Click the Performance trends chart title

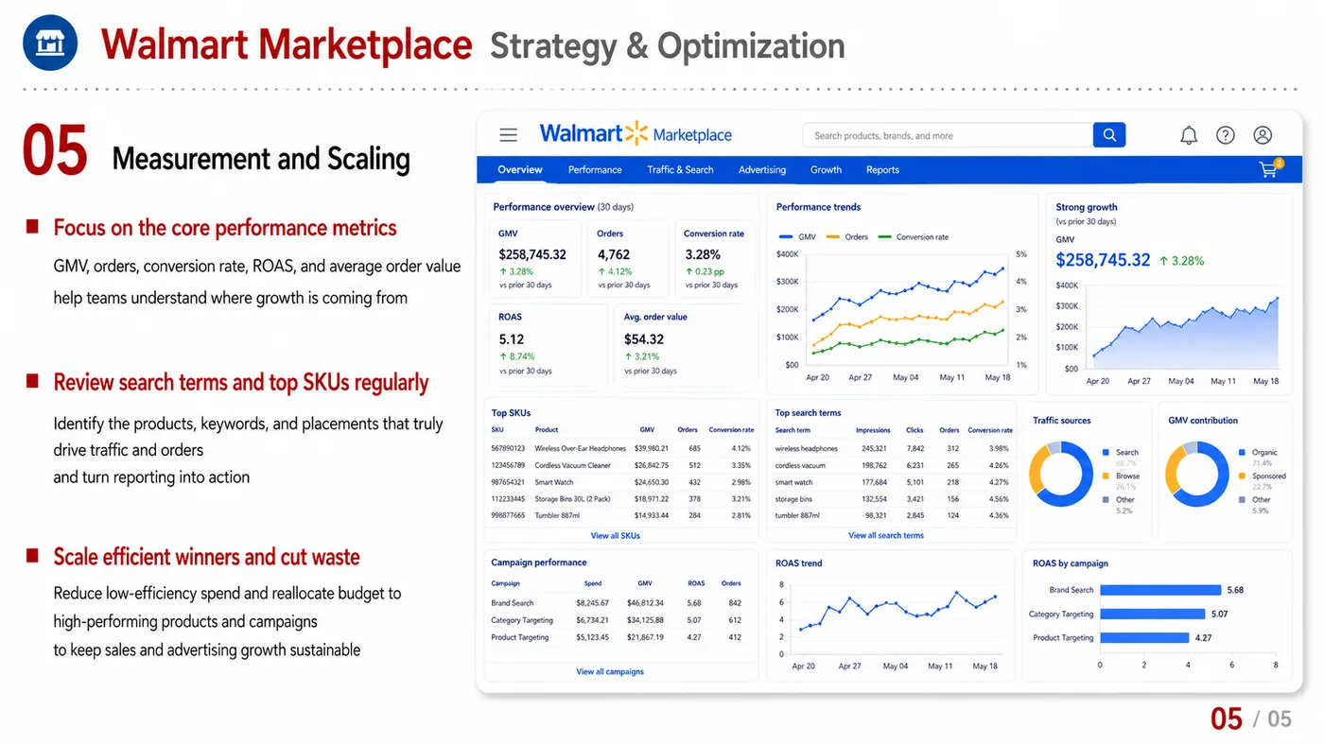pyautogui.click(x=818, y=207)
